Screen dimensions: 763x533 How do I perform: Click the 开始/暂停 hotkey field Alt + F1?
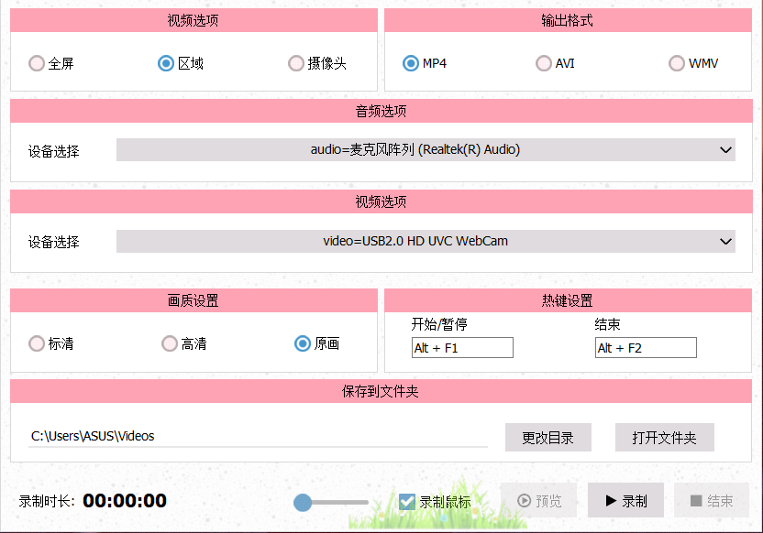pos(462,348)
